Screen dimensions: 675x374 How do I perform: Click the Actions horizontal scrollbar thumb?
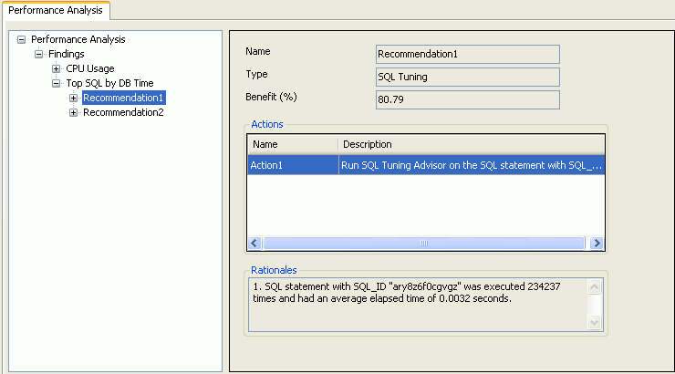click(x=423, y=244)
